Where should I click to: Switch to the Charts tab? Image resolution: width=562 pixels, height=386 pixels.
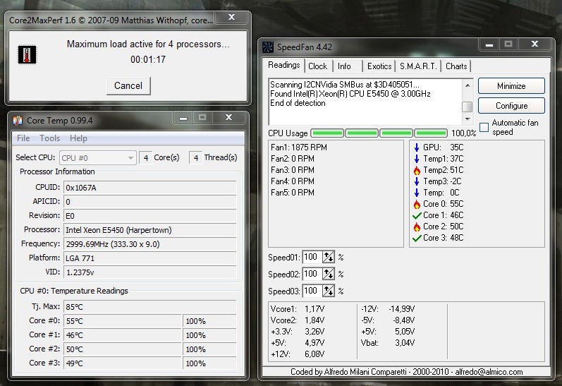(456, 66)
